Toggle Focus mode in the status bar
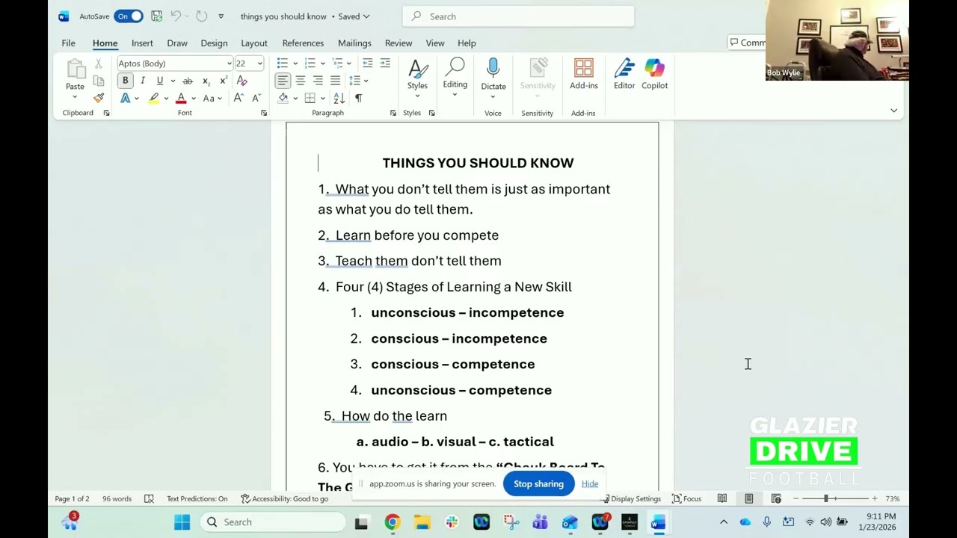957x538 pixels. pyautogui.click(x=686, y=498)
